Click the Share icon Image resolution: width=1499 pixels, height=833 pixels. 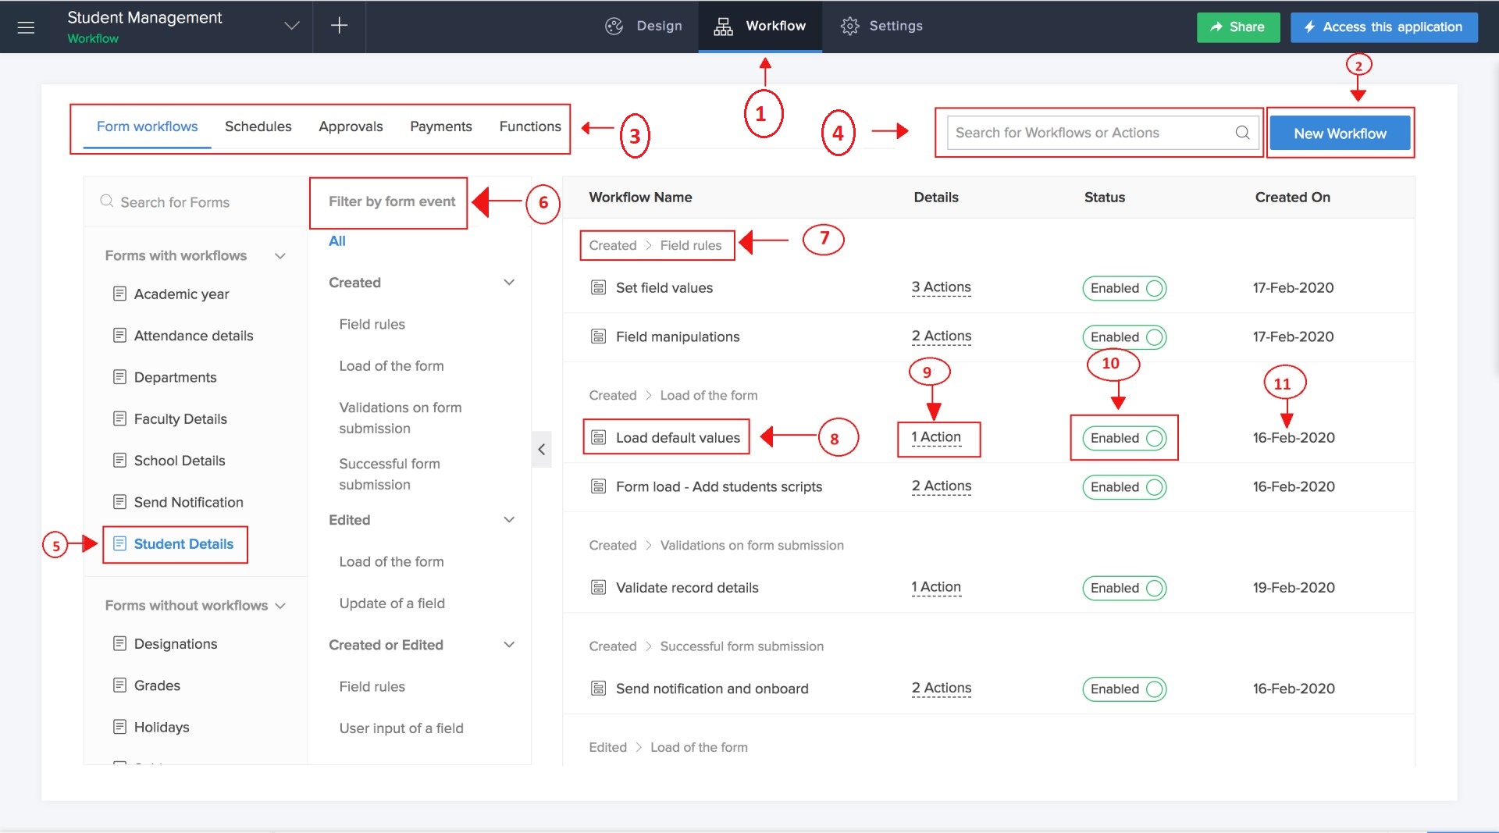1216,27
